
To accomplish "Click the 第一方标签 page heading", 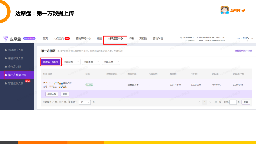I will (x=48, y=51).
